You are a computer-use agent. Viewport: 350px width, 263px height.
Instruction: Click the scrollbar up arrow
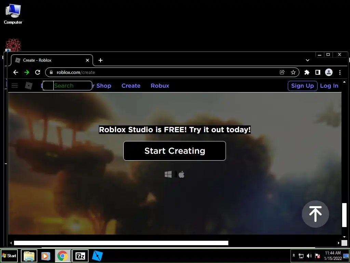[344, 82]
